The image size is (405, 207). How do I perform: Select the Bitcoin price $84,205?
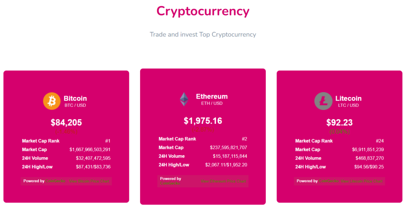point(66,123)
